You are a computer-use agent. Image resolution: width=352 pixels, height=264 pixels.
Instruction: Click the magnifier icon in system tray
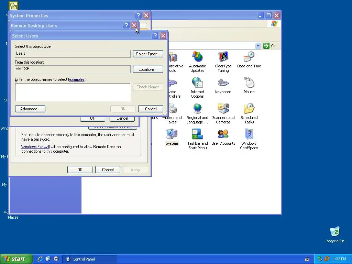click(x=327, y=259)
